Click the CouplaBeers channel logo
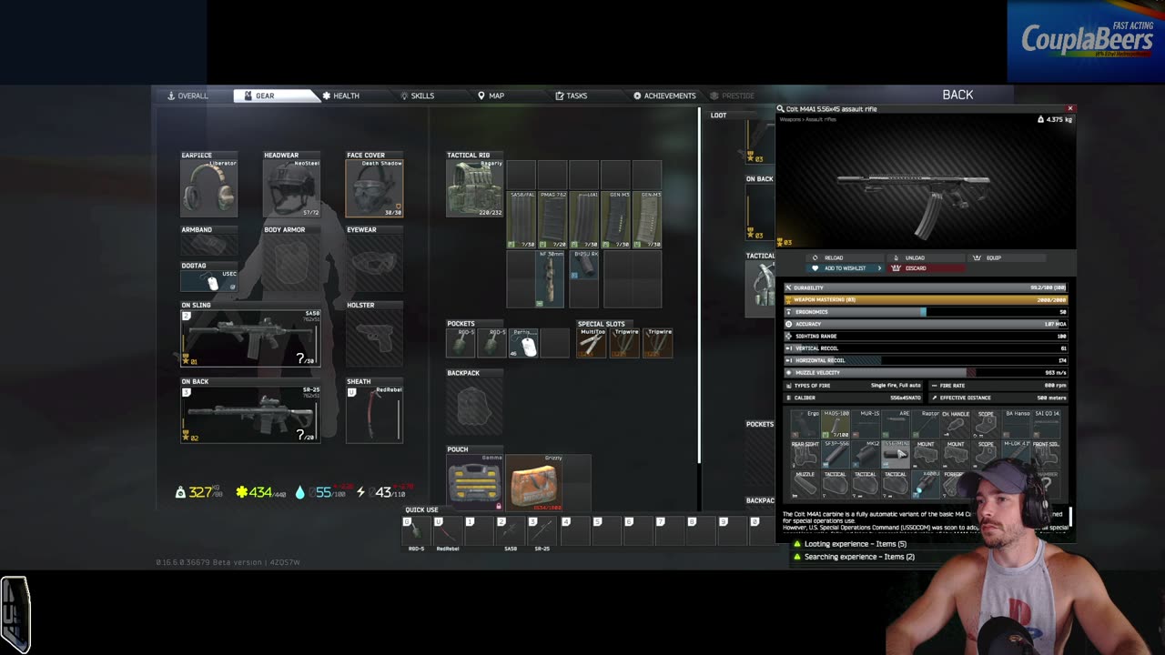1165x655 pixels. coord(1085,42)
